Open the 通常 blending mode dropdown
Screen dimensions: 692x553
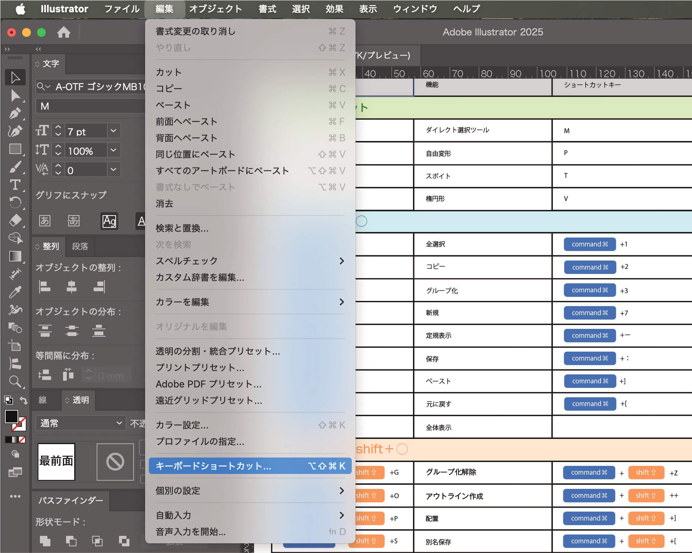point(80,423)
